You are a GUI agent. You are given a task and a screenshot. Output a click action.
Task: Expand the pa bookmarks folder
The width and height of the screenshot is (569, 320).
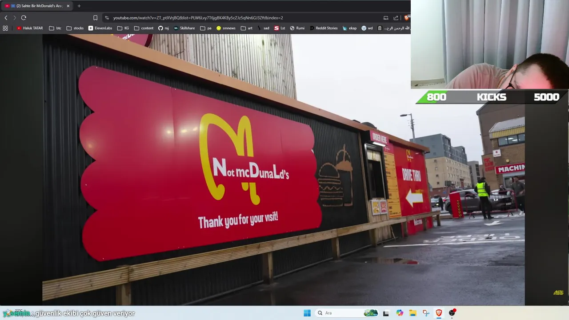pyautogui.click(x=206, y=28)
